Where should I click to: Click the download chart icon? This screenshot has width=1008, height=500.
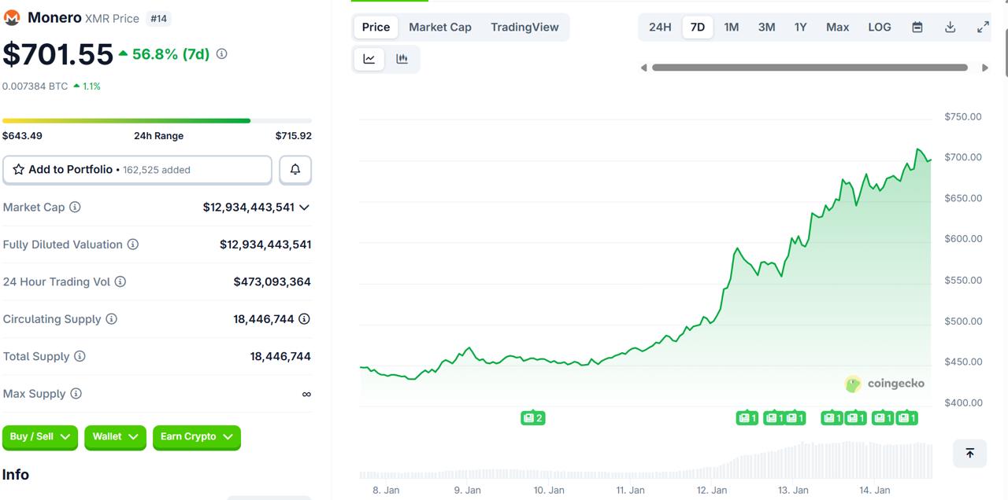[x=950, y=26]
